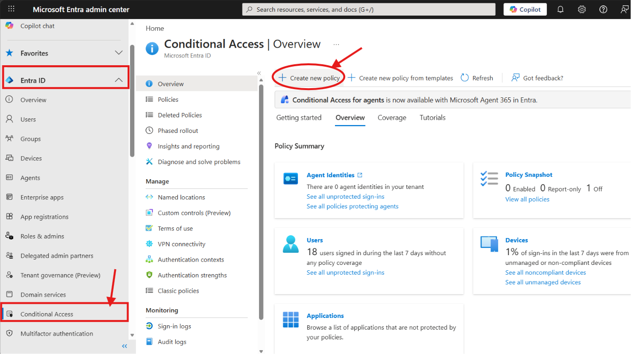This screenshot has height=354, width=631.
Task: Click the Multifactor authentication shield icon
Action: pos(9,334)
